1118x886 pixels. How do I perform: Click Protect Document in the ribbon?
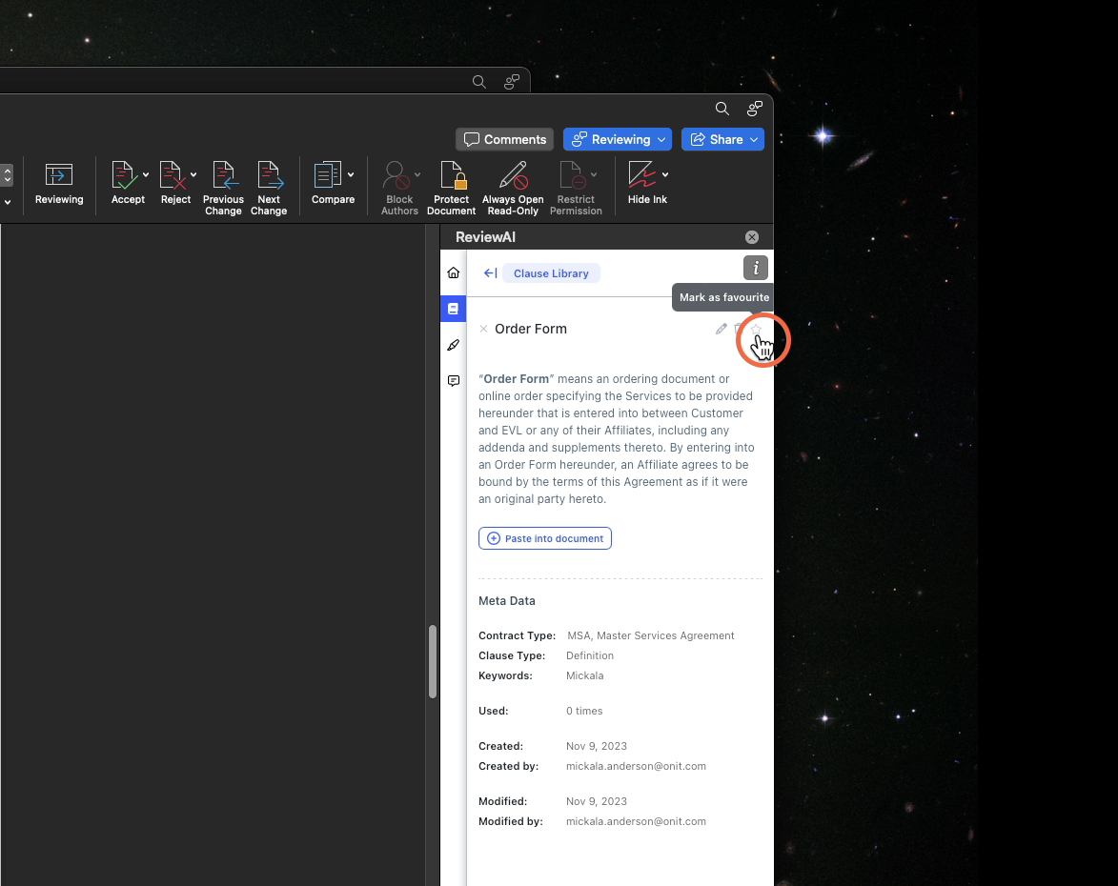pos(452,189)
